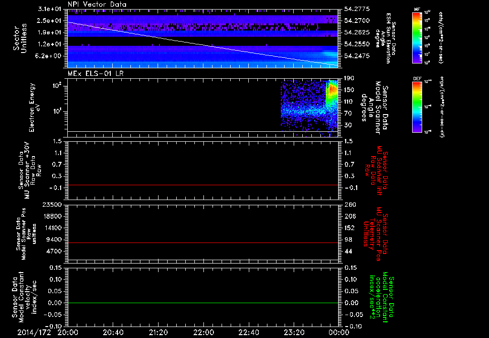The height and width of the screenshot is (338, 489).
Task: Click the green Model Constant acceleration label
Action: (381, 297)
